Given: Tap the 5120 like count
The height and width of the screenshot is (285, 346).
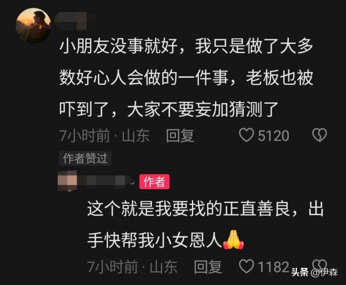Looking at the screenshot, I should [273, 136].
